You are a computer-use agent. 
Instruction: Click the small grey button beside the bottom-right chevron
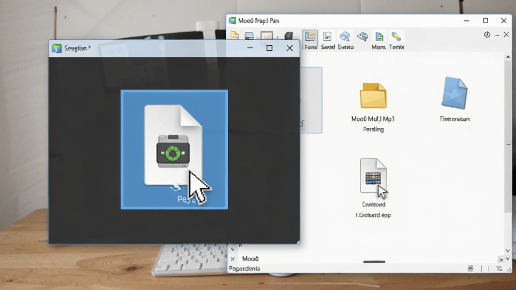click(x=501, y=259)
